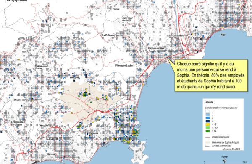Click the Mougins town label
This screenshot has width=252, height=164.
tap(44, 126)
